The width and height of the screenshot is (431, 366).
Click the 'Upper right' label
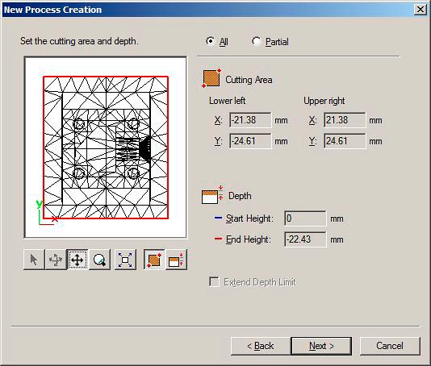(x=324, y=101)
